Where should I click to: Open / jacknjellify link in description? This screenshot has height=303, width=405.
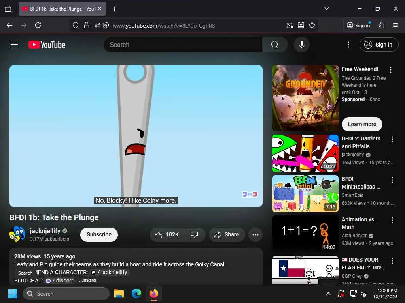[110, 272]
